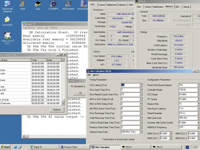This screenshot has height=150, width=200.
Task: Open MEM CLK 1 Enable dropdown
Action: click(x=171, y=138)
